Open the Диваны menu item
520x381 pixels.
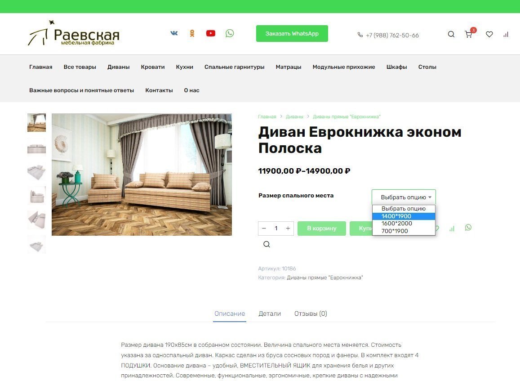pyautogui.click(x=118, y=67)
